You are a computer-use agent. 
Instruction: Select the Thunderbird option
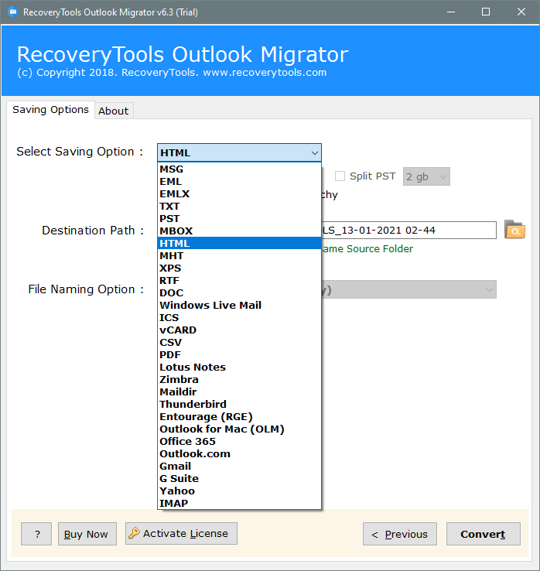(x=239, y=404)
